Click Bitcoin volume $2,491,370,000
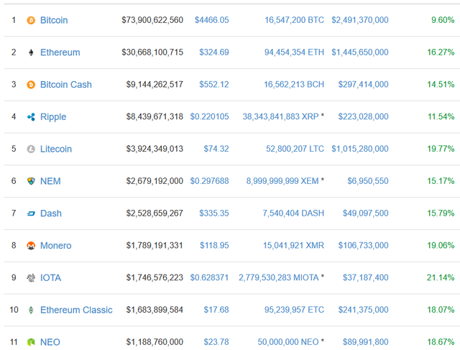 click(x=360, y=20)
